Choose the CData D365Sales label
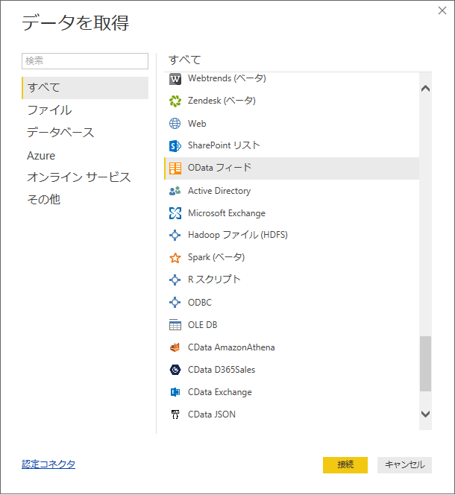The width and height of the screenshot is (455, 495). point(222,370)
